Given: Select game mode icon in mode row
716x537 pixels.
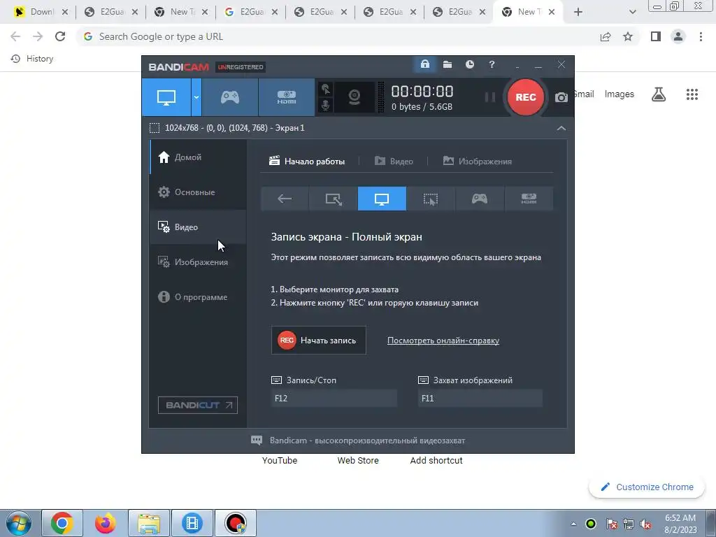Looking at the screenshot, I should 480,199.
